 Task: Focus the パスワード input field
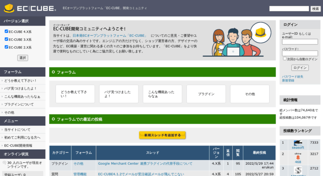300,53
